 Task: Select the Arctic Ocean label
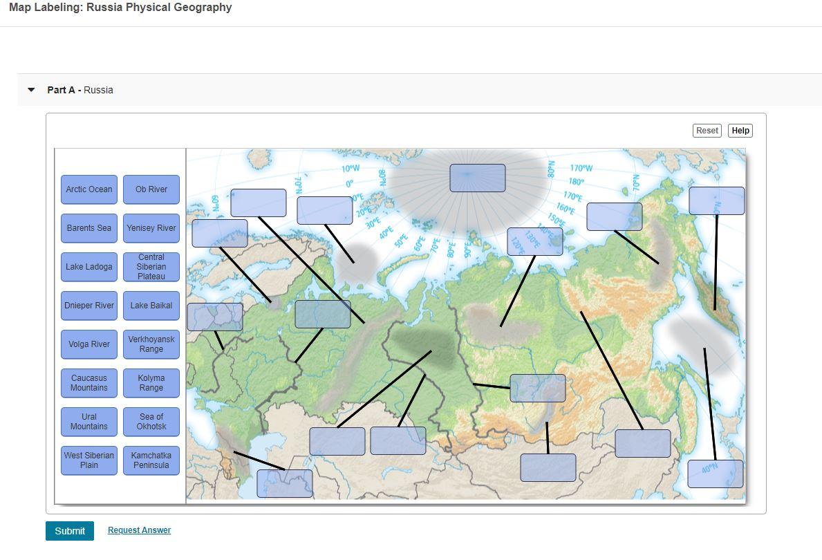(x=89, y=189)
